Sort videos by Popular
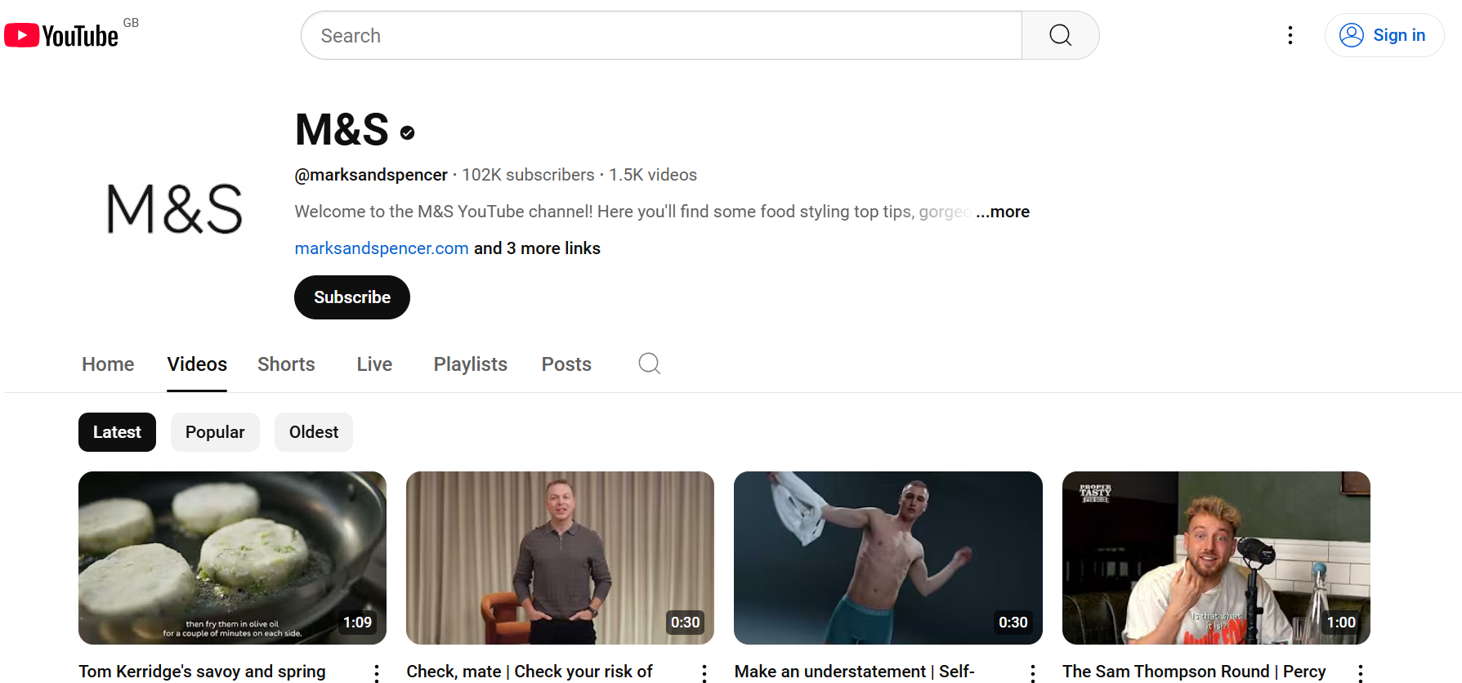The image size is (1462, 683). click(x=215, y=432)
